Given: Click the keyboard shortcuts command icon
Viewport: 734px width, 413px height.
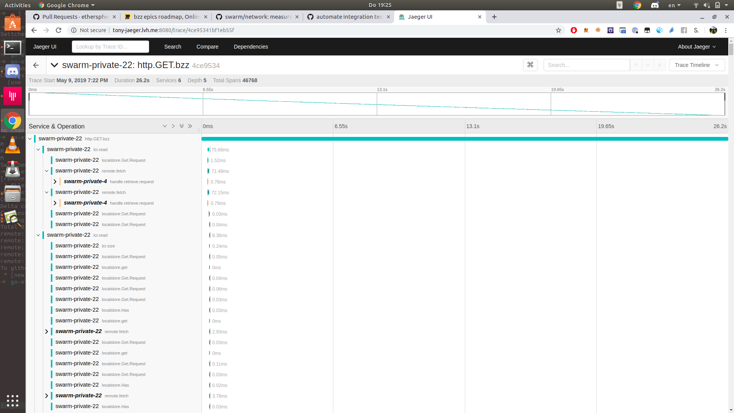Looking at the screenshot, I should (530, 65).
